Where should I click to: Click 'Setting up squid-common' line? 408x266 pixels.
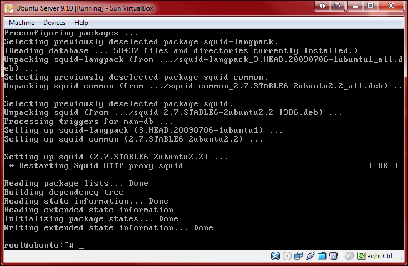[x=134, y=139]
